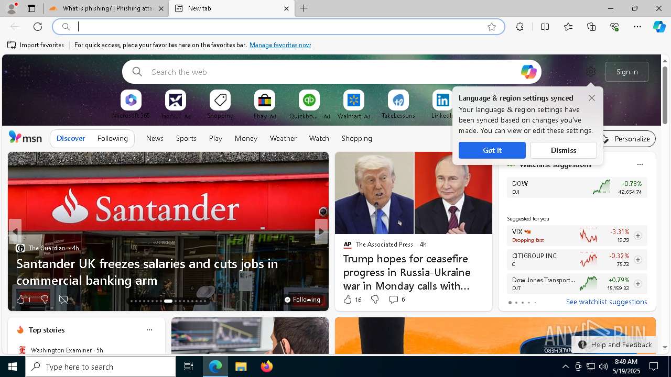Open the TakeLessons quick link

click(x=398, y=105)
